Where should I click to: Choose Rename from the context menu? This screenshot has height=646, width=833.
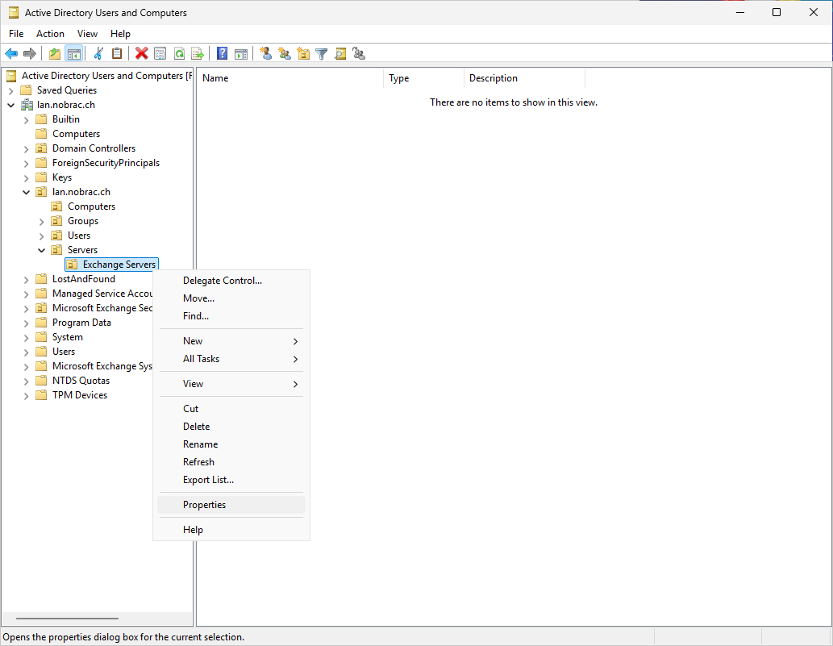[x=231, y=444]
